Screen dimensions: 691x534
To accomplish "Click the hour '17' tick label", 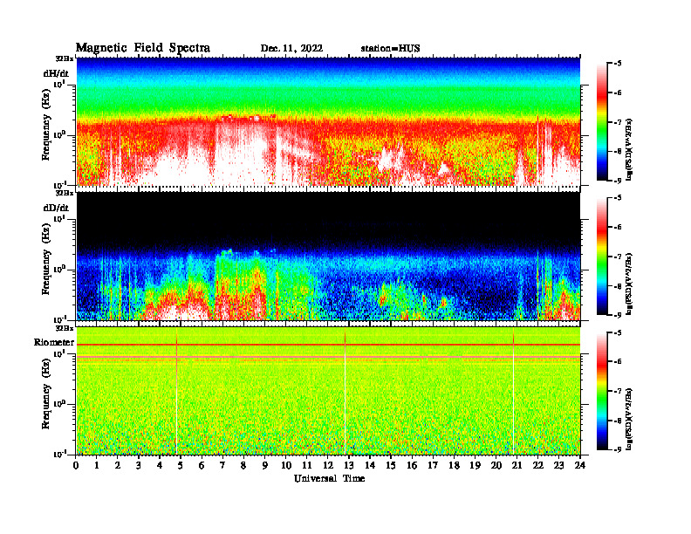I will pyautogui.click(x=434, y=466).
